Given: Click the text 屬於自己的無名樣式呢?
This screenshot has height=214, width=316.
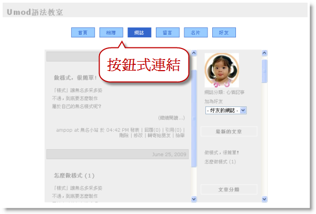Looking at the screenshot, I should (76, 106).
